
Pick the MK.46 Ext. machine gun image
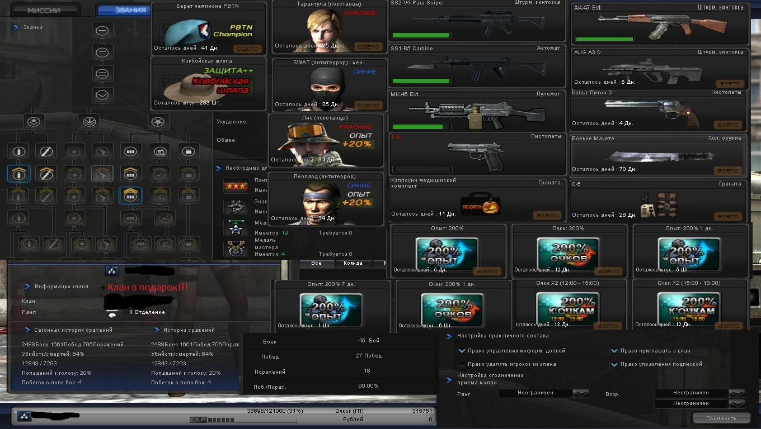[x=477, y=113]
